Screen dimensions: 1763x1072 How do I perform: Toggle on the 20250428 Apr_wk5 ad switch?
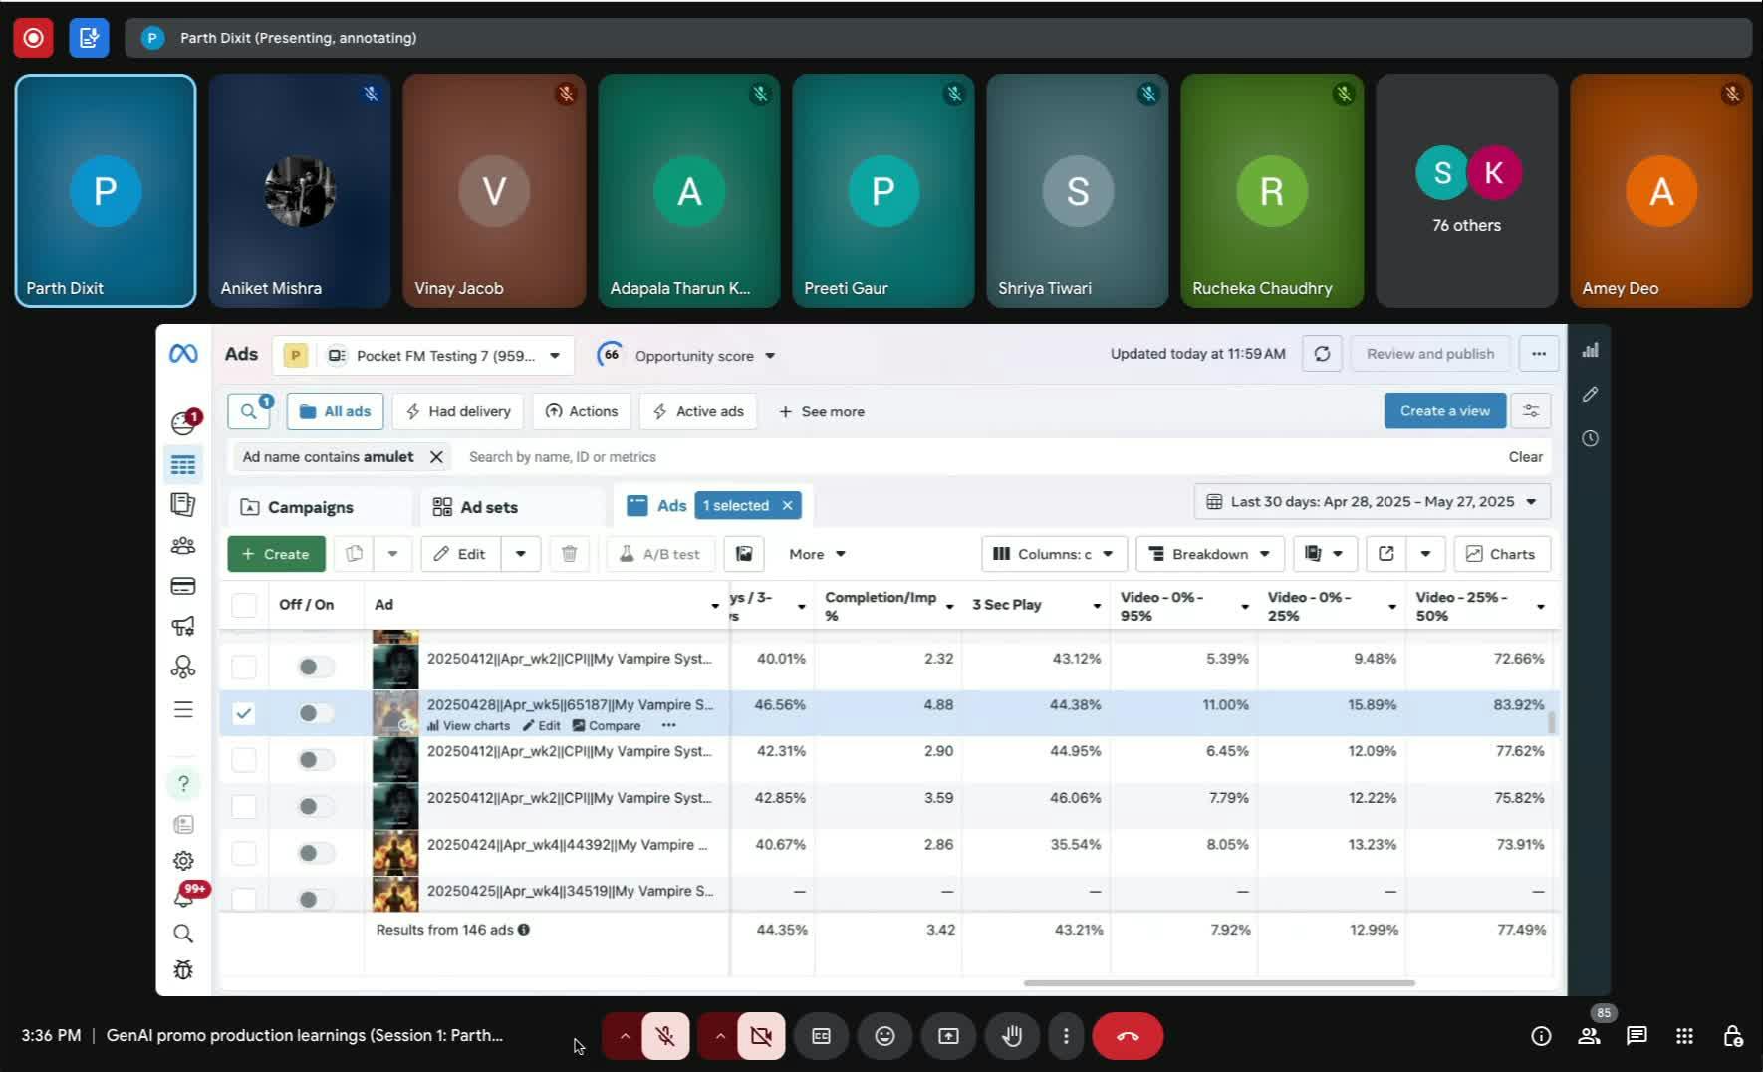pos(316,713)
